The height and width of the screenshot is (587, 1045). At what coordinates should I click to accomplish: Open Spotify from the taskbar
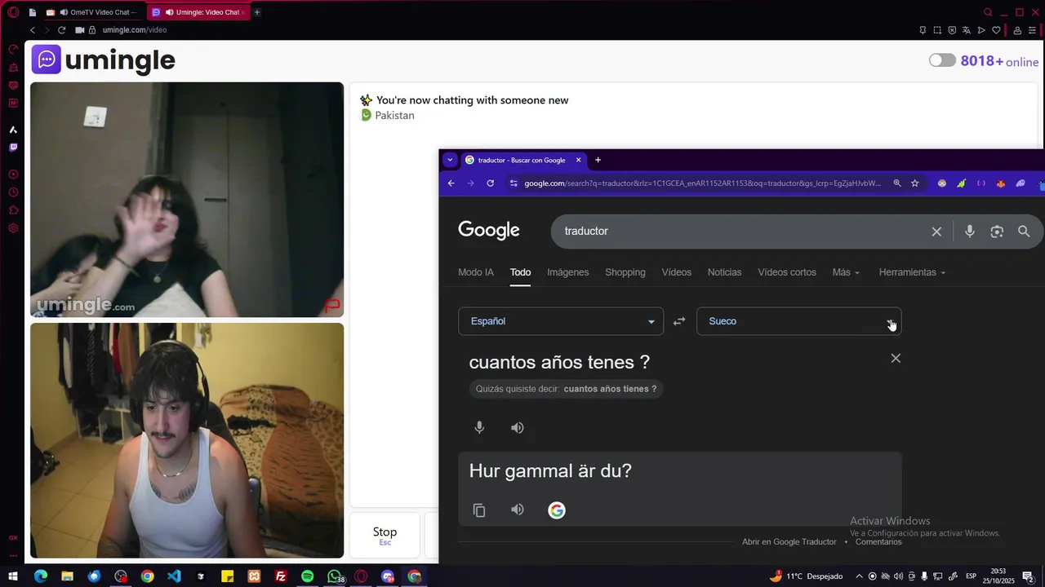tap(307, 576)
